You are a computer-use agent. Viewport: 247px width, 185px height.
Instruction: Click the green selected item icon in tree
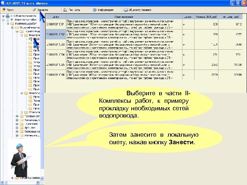[31, 39]
